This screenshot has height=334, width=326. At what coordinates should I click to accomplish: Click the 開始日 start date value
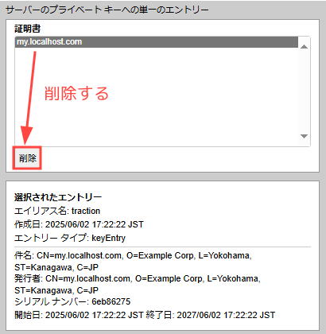tap(94, 315)
